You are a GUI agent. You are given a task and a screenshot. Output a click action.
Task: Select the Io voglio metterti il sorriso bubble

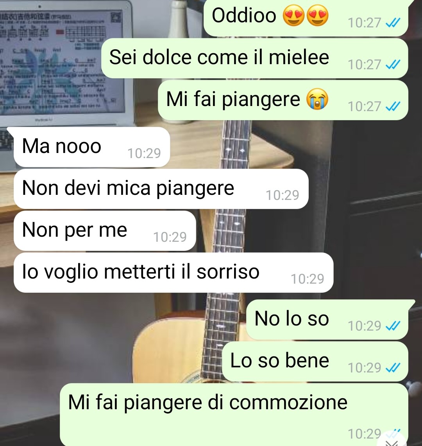[173, 272]
